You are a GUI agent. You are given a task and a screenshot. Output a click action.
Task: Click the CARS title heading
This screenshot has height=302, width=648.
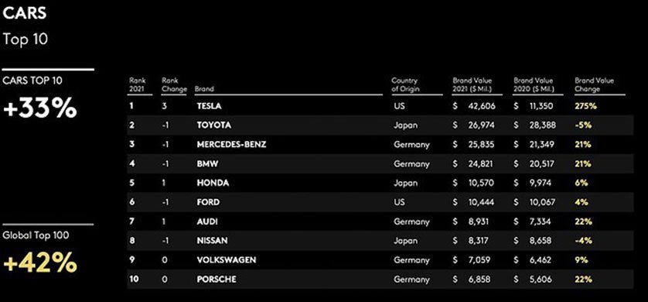[x=25, y=13]
